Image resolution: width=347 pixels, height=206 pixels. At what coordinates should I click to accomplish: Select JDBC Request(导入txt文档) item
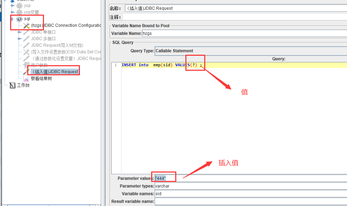pos(57,45)
